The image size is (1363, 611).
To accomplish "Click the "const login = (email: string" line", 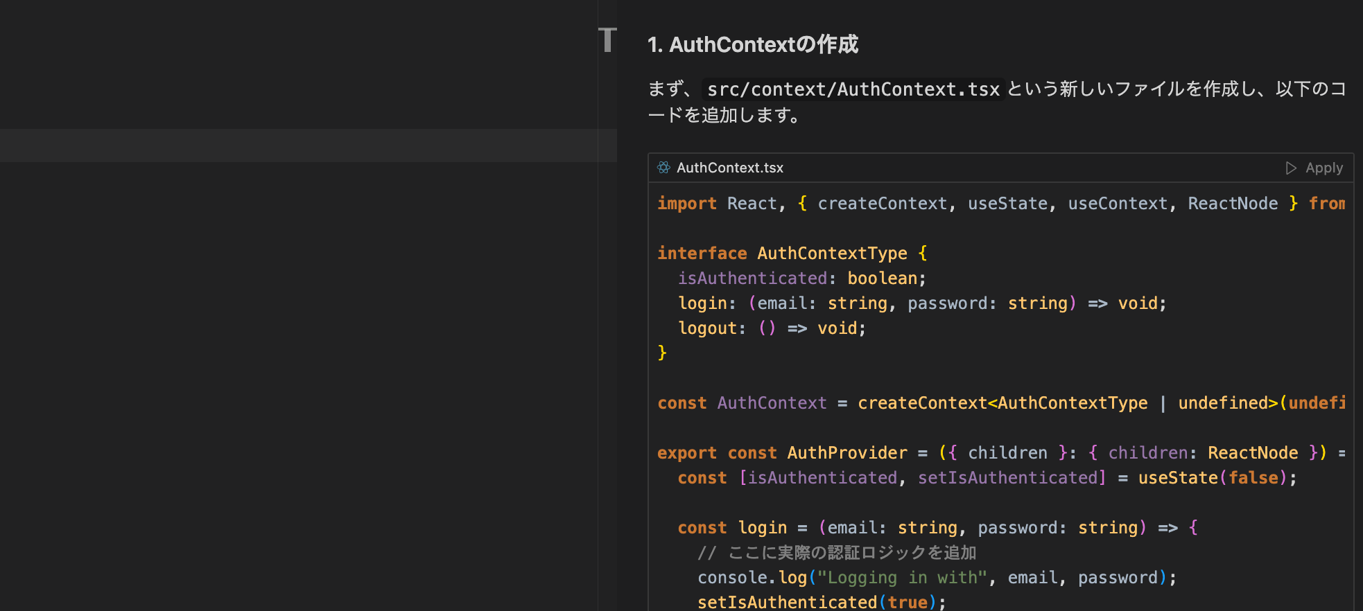I will point(938,528).
